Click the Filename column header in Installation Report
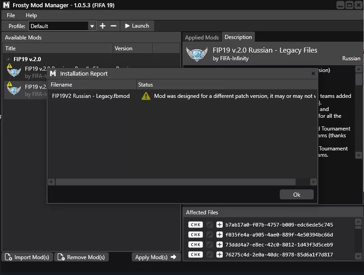 pos(92,85)
